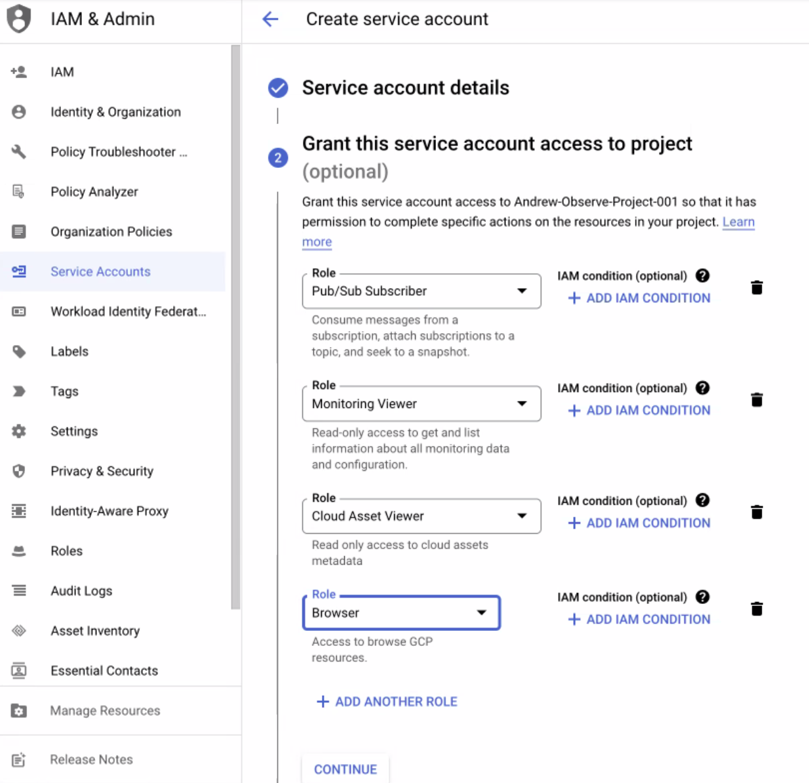The height and width of the screenshot is (783, 809).
Task: Click the Manage Resources folder icon
Action: click(x=19, y=711)
